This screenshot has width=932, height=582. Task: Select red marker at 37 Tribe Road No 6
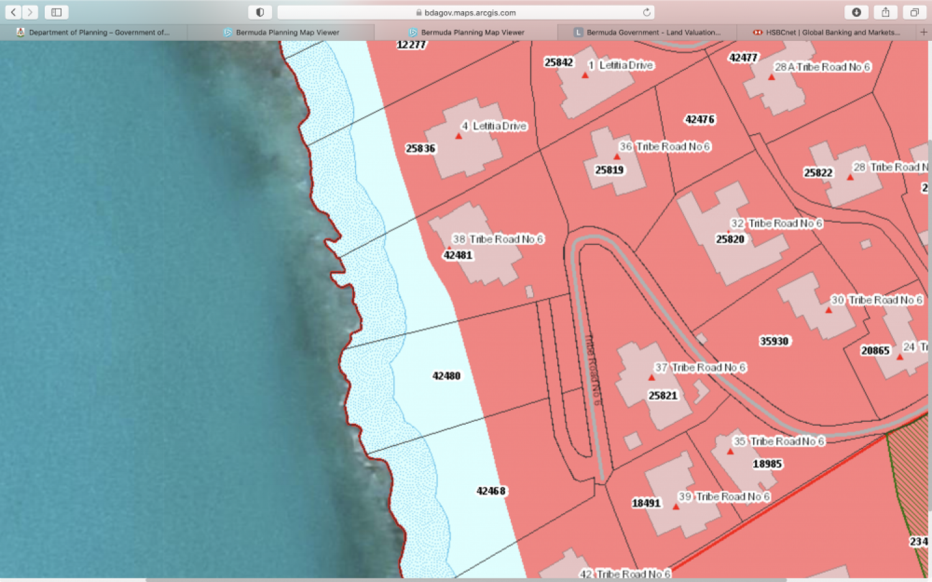(x=652, y=377)
